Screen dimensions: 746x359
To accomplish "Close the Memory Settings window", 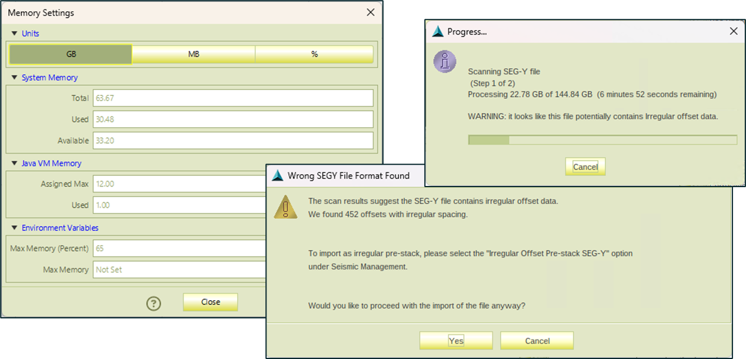I will pyautogui.click(x=370, y=12).
